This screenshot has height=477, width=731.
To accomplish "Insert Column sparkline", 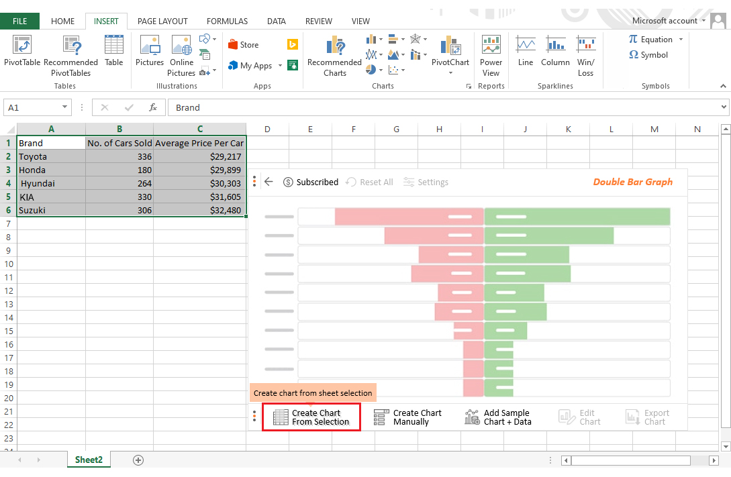I will click(x=555, y=51).
